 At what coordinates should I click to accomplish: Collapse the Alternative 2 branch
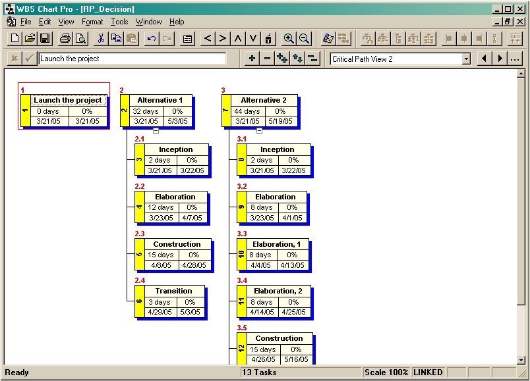[x=259, y=130]
